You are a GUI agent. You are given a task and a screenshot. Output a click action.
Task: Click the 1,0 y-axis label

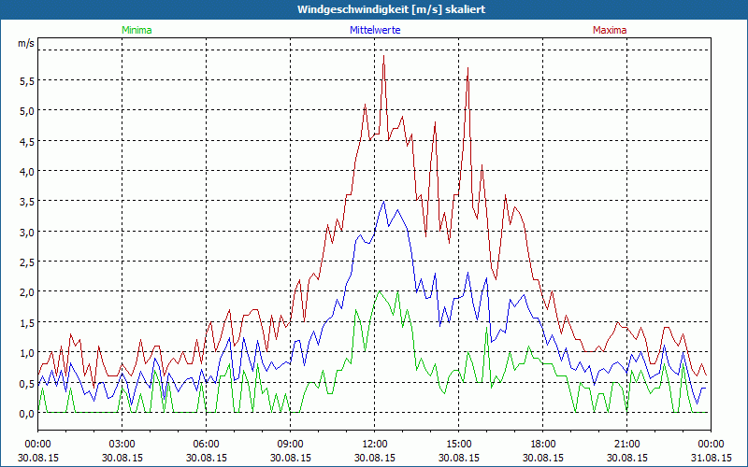pos(26,353)
